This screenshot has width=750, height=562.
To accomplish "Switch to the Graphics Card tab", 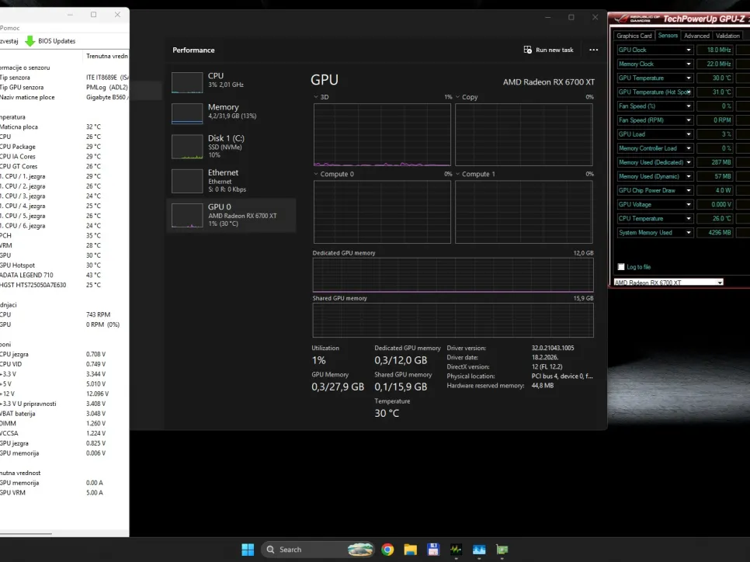I will (x=634, y=36).
